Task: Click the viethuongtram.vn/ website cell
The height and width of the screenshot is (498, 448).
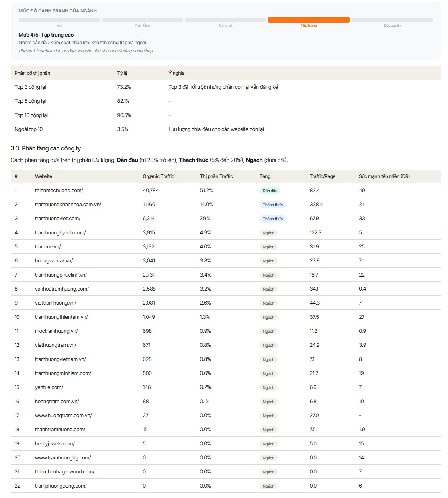Action: pyautogui.click(x=55, y=345)
